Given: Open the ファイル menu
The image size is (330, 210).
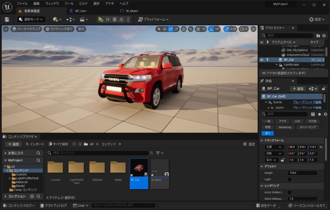Looking at the screenshot, I should [22, 4].
